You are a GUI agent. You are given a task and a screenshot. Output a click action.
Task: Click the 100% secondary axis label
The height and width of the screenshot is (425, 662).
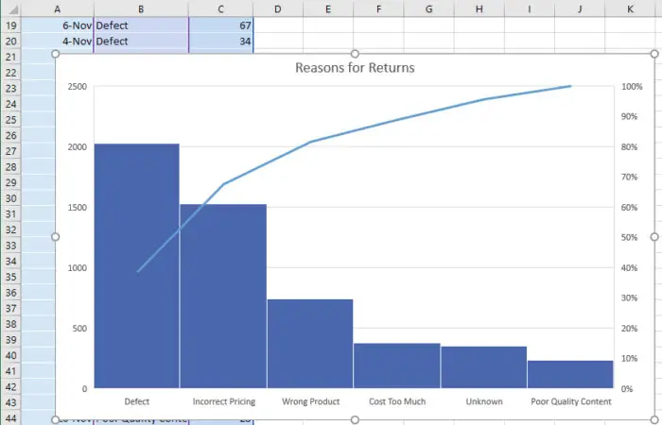632,87
